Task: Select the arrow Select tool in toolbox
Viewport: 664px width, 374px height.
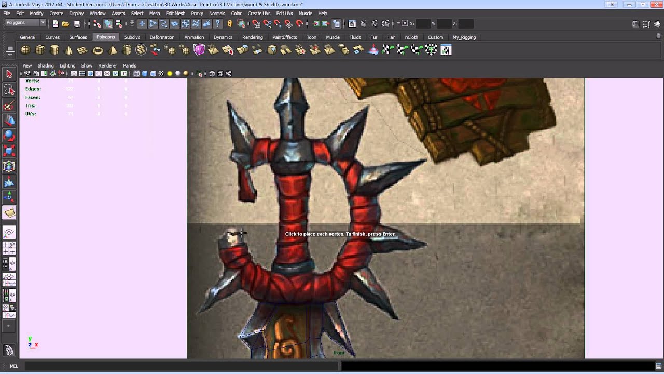Action: pyautogui.click(x=9, y=74)
